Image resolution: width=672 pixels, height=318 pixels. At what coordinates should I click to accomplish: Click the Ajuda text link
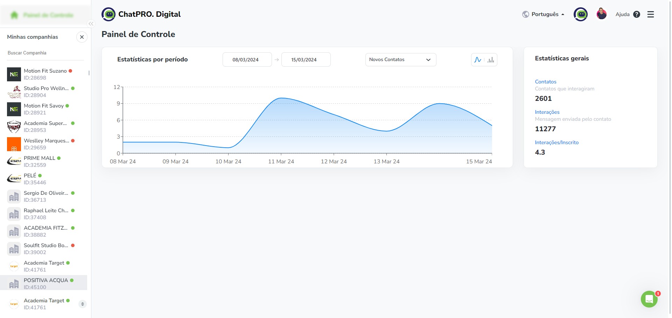pyautogui.click(x=622, y=14)
